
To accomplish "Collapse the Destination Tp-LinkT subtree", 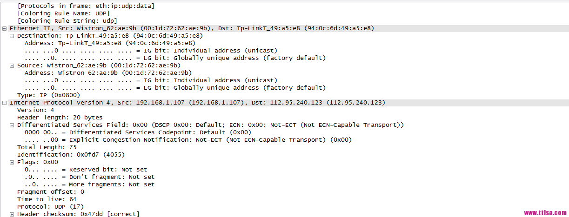I will 12,36.
